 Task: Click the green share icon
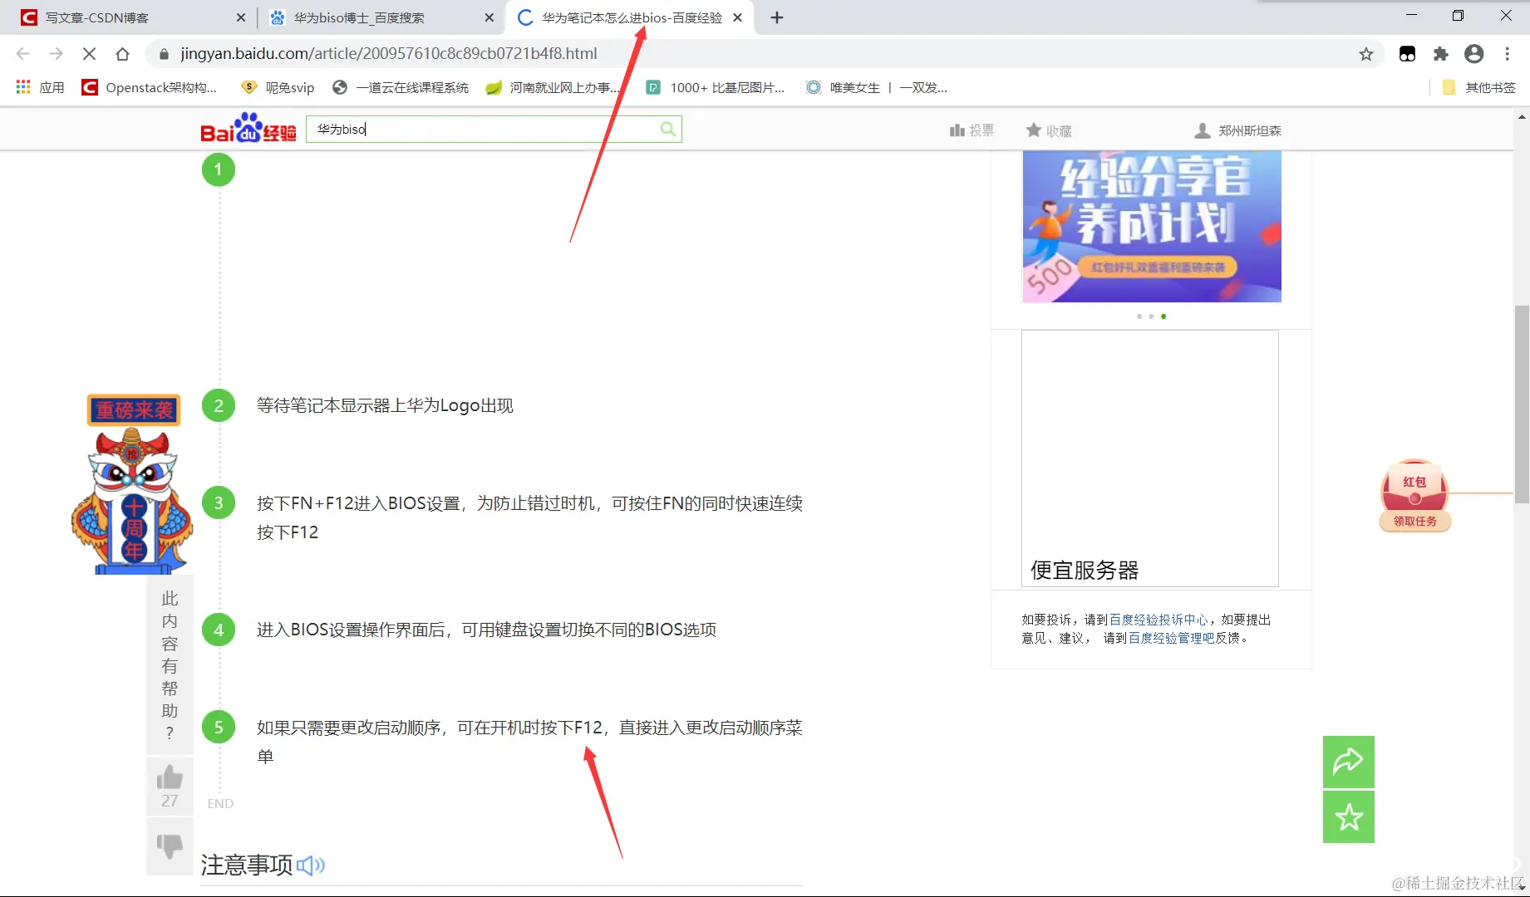(1348, 762)
